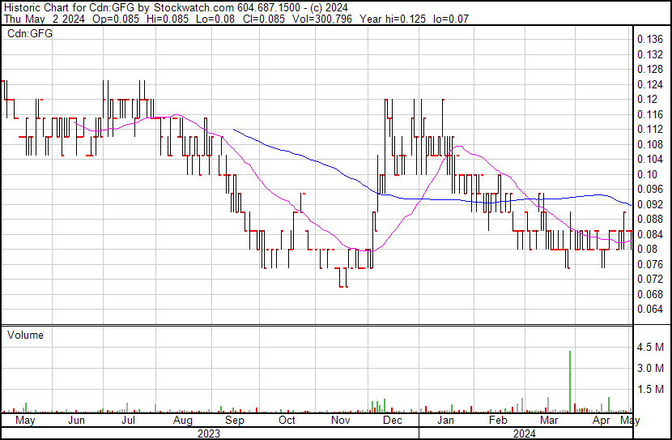
Task: Select the Jul month marker on timeline
Action: (x=129, y=421)
